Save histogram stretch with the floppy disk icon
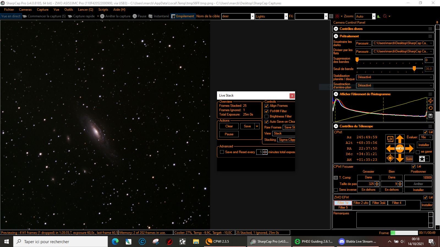 coord(431,116)
